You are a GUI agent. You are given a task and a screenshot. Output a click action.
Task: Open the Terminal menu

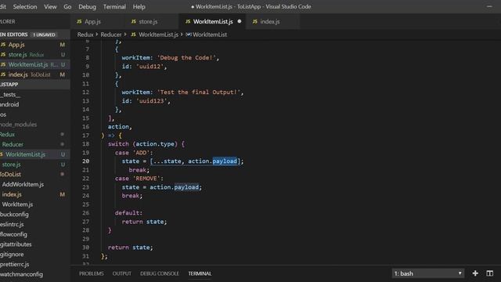tap(114, 7)
